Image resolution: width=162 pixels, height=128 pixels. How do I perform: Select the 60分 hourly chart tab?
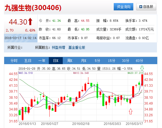[x=139, y=61]
